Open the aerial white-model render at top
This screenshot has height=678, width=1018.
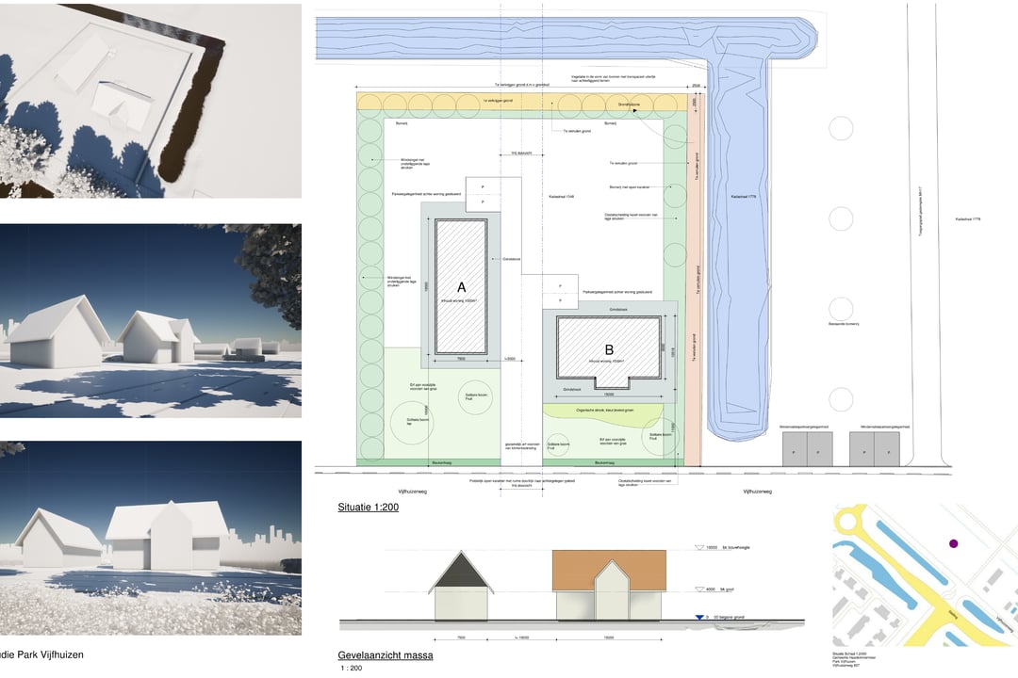pyautogui.click(x=151, y=101)
